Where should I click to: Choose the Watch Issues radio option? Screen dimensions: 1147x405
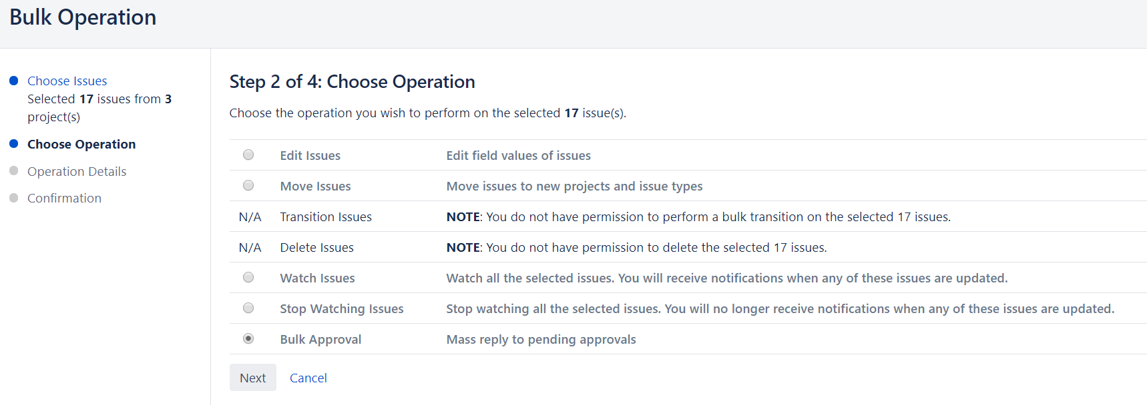tap(248, 278)
